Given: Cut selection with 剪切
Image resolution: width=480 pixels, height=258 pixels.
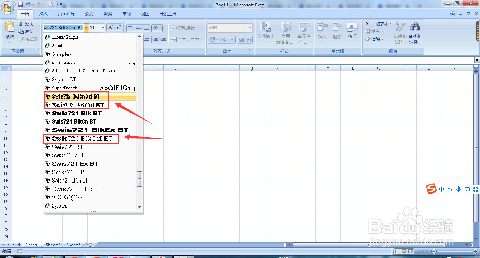Looking at the screenshot, I should pyautogui.click(x=26, y=24).
